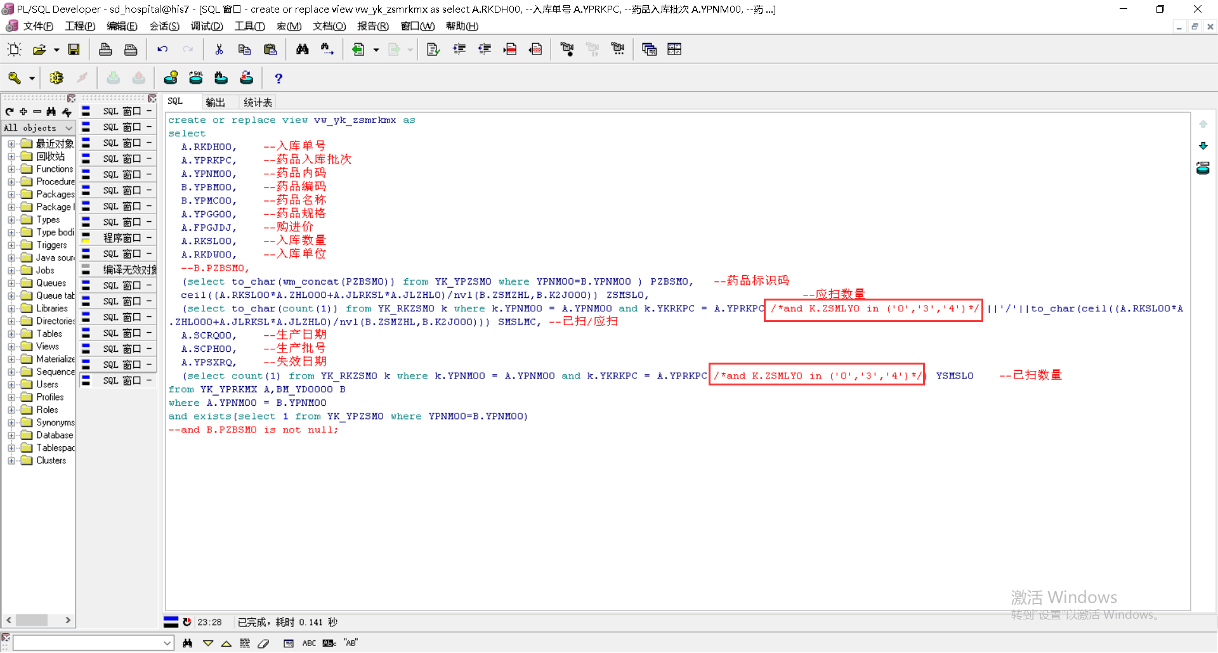Image resolution: width=1218 pixels, height=653 pixels.
Task: Open the search text combo box dropdown
Action: click(167, 643)
